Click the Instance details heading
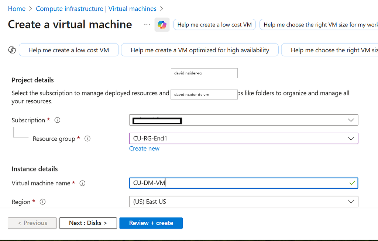 coord(35,169)
